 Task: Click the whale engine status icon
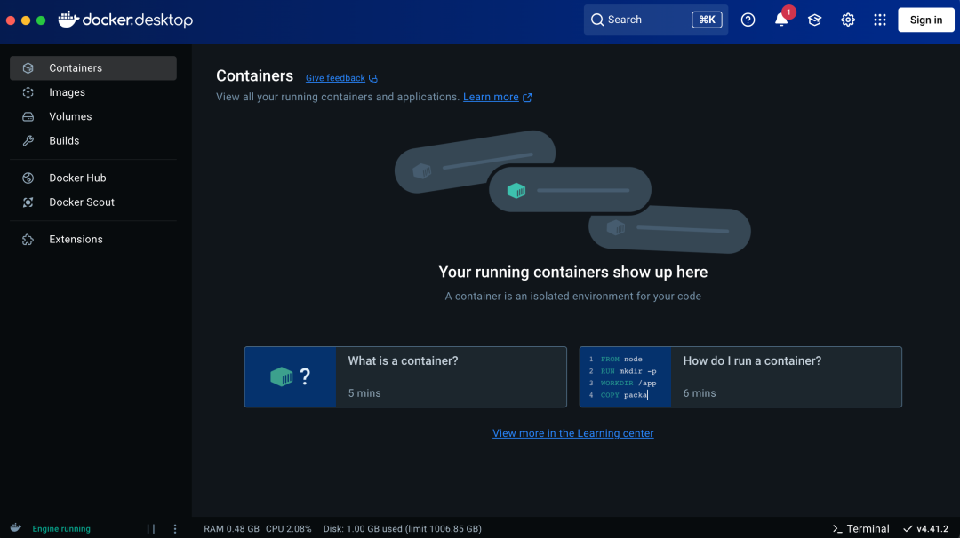(15, 528)
